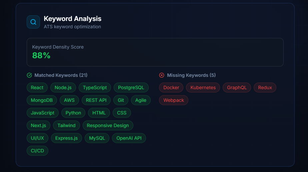This screenshot has width=308, height=172.
Task: Choose the Redux missing keyword
Action: point(265,87)
